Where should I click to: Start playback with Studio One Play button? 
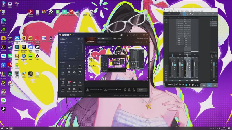190,85
